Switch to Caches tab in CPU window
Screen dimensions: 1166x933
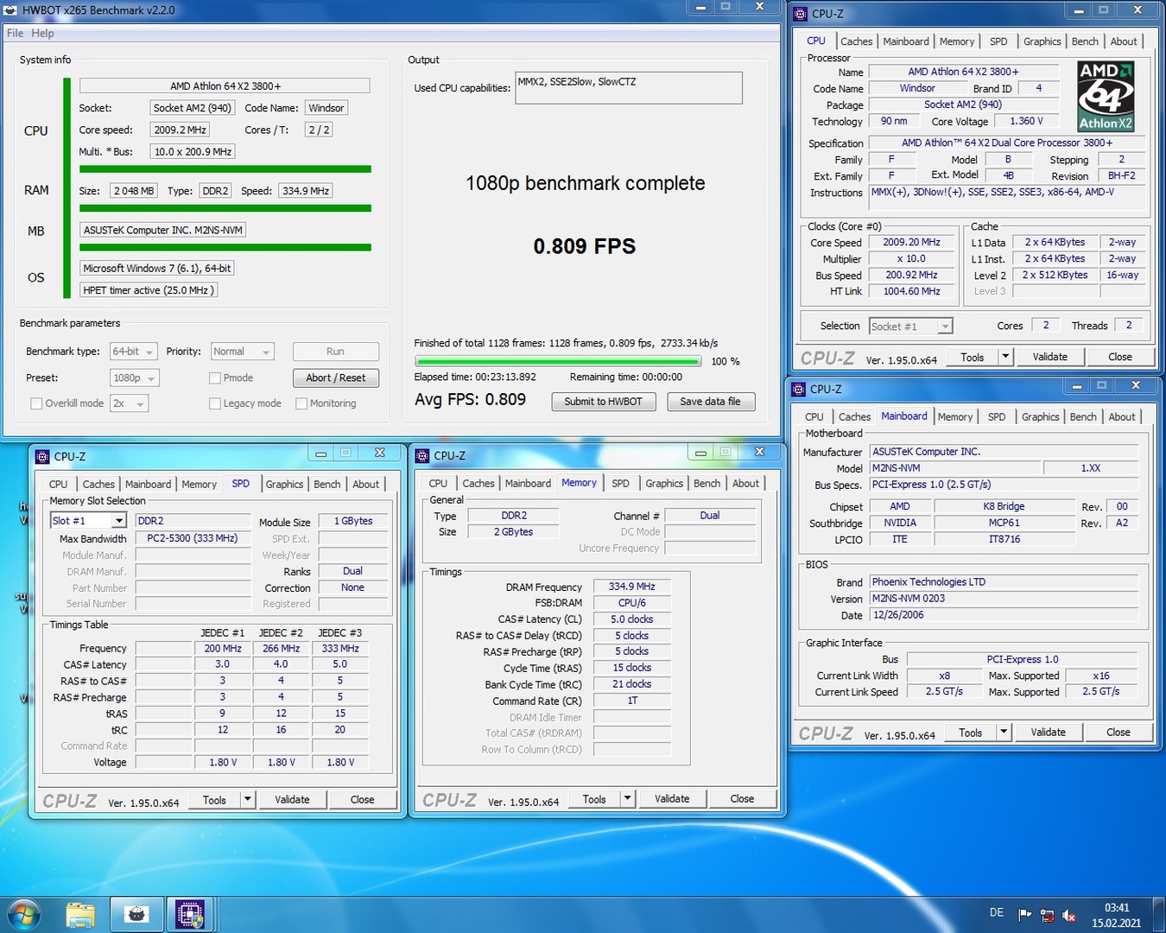[856, 41]
